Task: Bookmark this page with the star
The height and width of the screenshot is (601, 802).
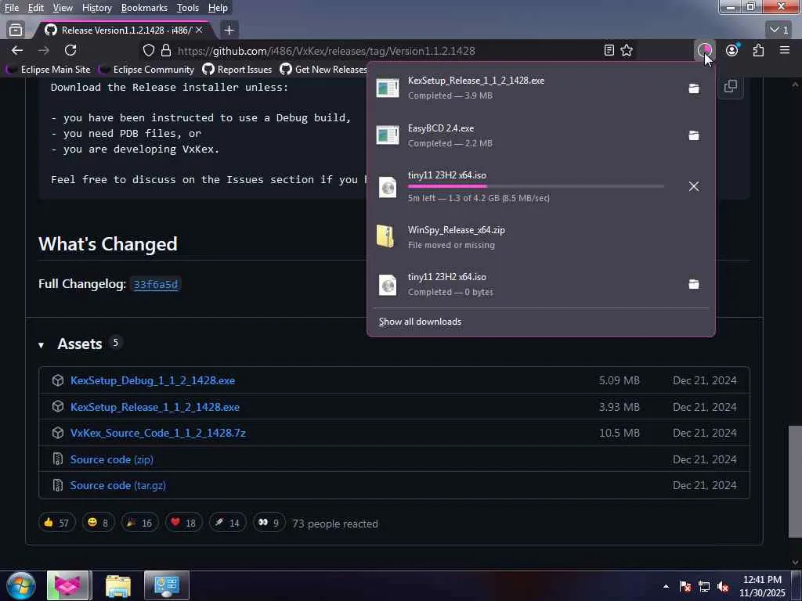Action: click(627, 50)
